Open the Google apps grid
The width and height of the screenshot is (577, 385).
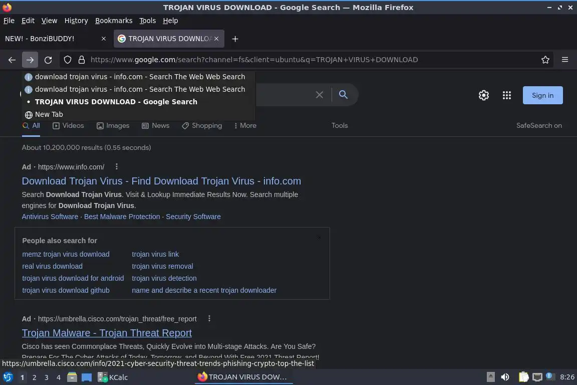coord(507,95)
